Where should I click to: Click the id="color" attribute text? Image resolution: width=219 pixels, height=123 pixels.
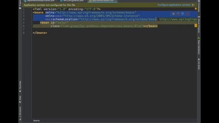(60, 23)
